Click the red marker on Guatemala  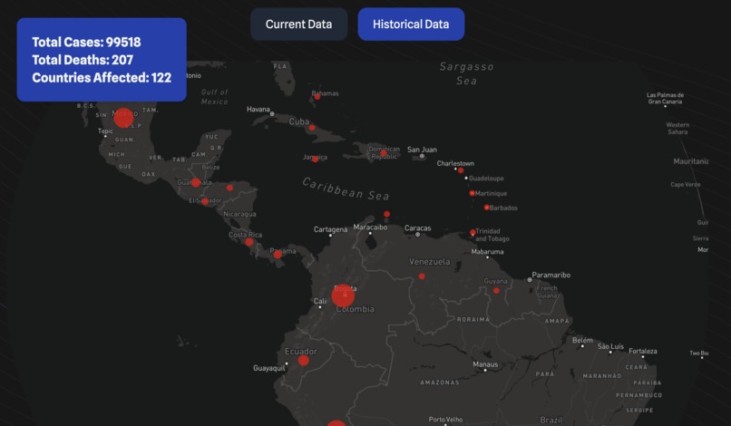(196, 183)
